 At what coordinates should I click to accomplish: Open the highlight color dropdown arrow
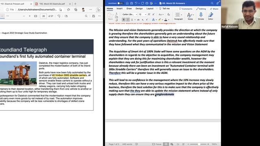point(162,20)
